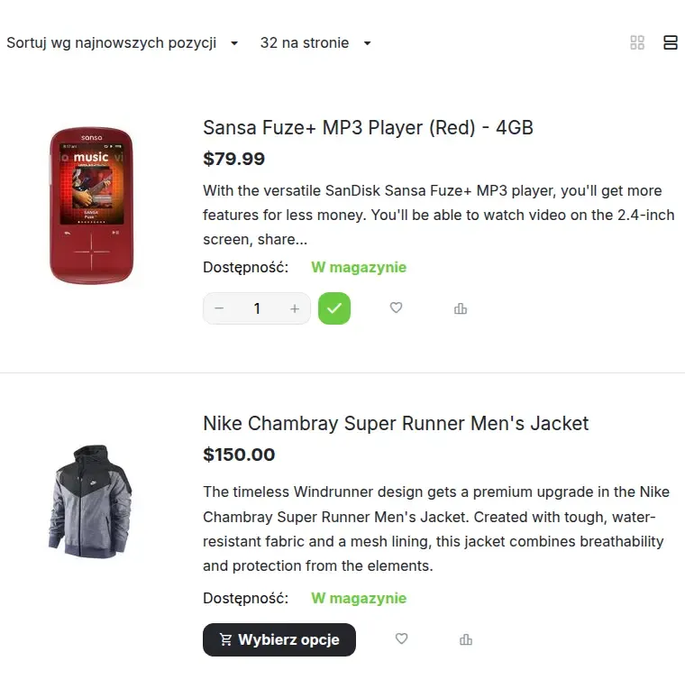The width and height of the screenshot is (685, 698).
Task: Click the red Sansa MP3 player image
Action: (x=91, y=206)
